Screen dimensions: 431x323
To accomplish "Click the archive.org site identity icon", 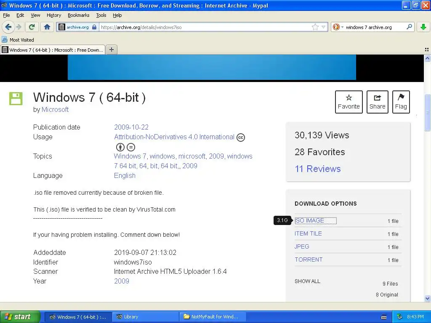I will click(x=62, y=27).
